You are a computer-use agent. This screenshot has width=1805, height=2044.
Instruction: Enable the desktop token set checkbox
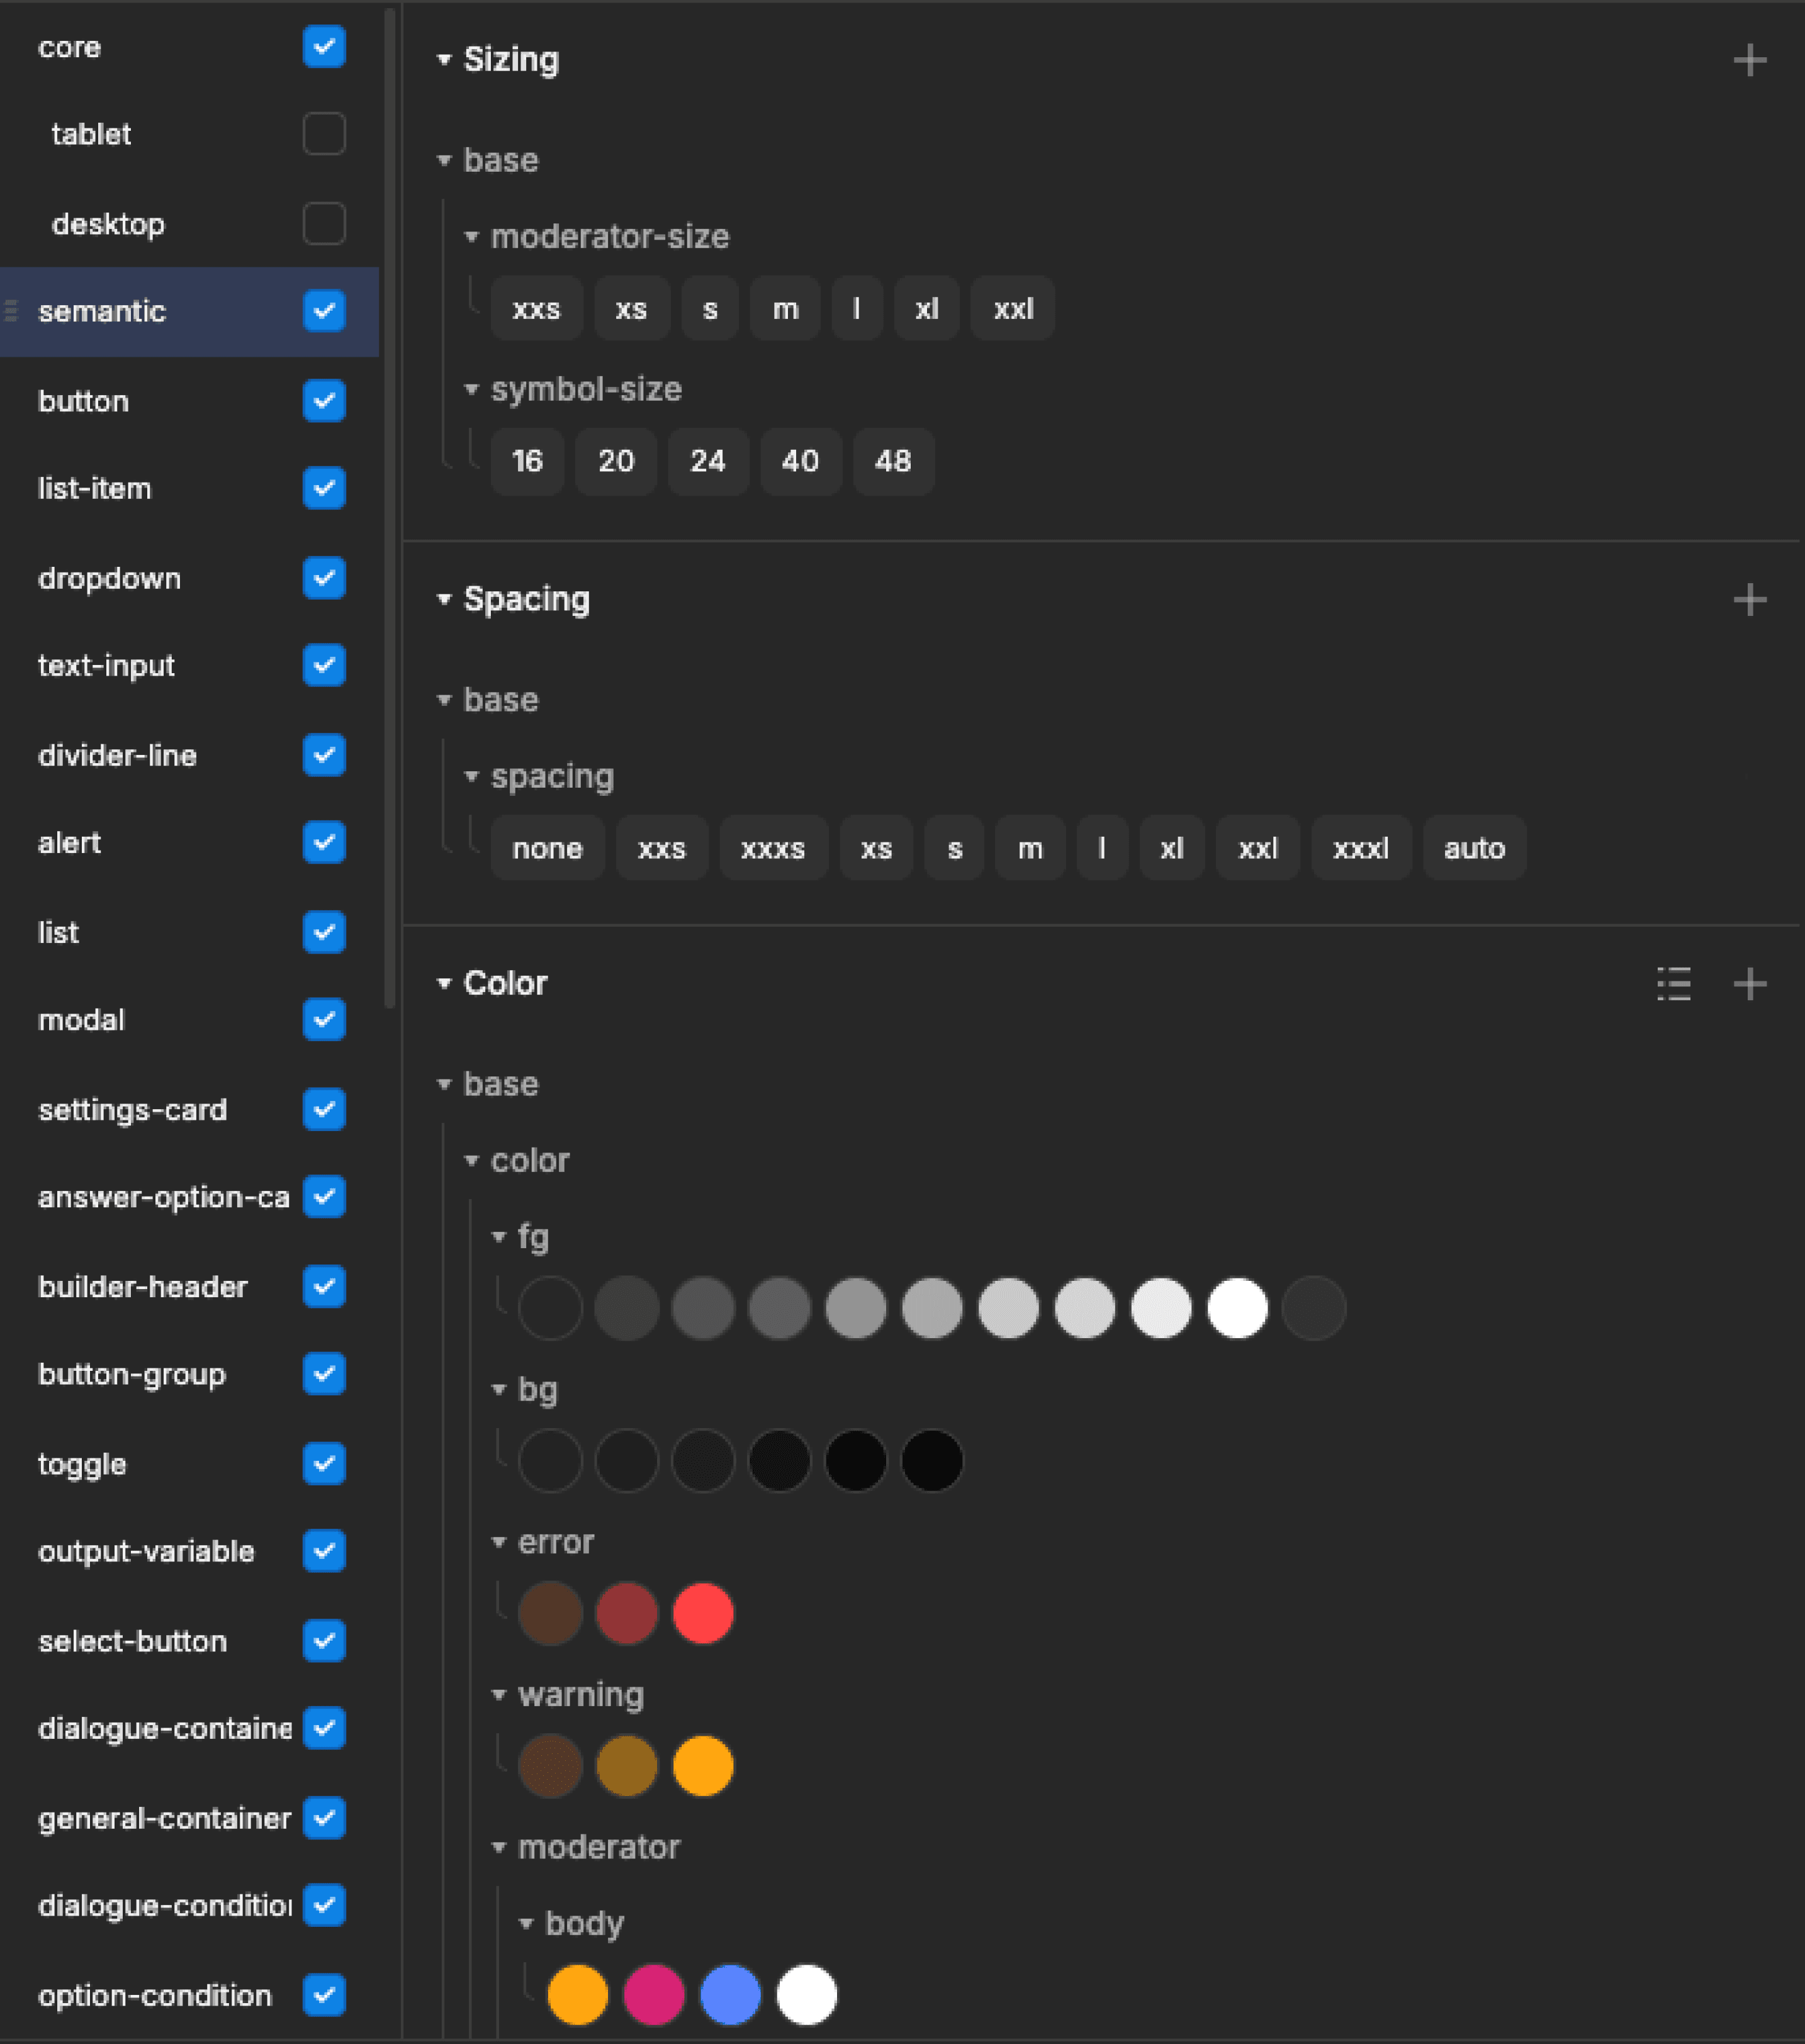point(324,223)
